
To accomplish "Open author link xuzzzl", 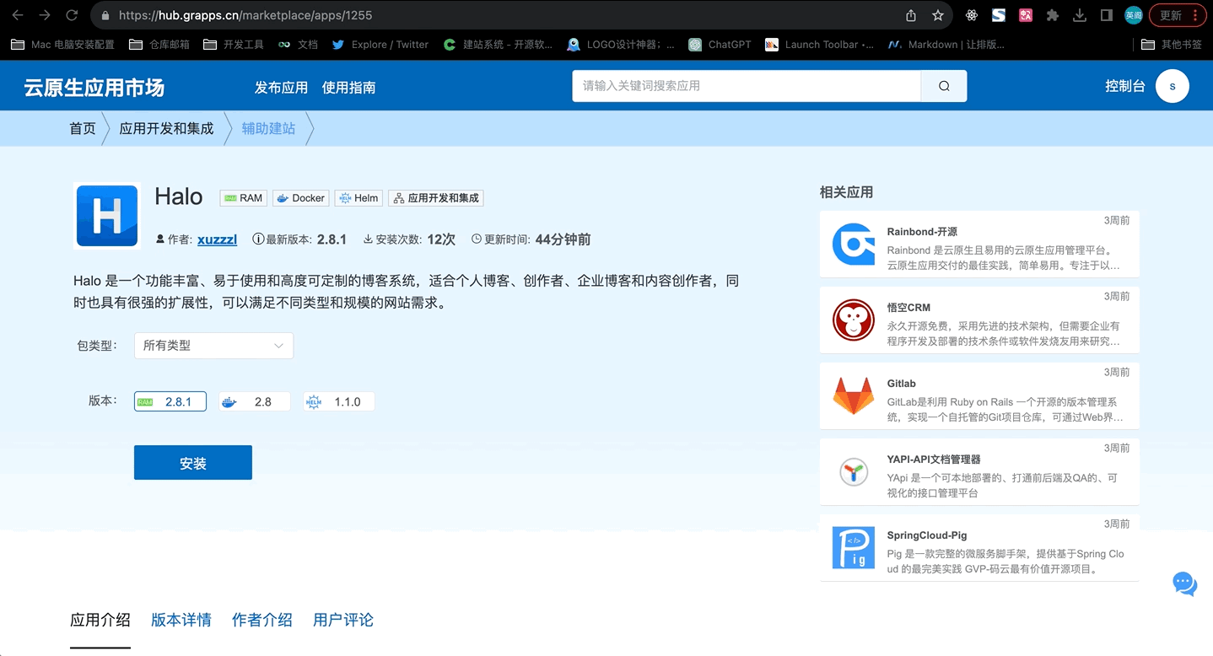I will coord(217,239).
